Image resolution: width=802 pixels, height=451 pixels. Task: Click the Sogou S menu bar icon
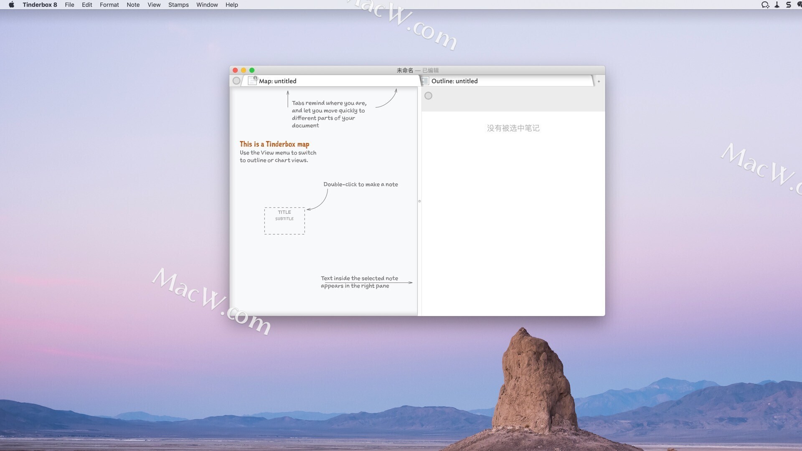(x=788, y=5)
